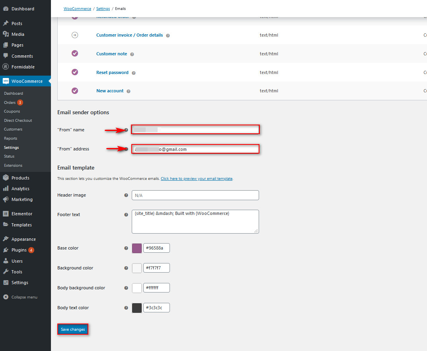Open the Marketing megaphone icon

[x=6, y=199]
